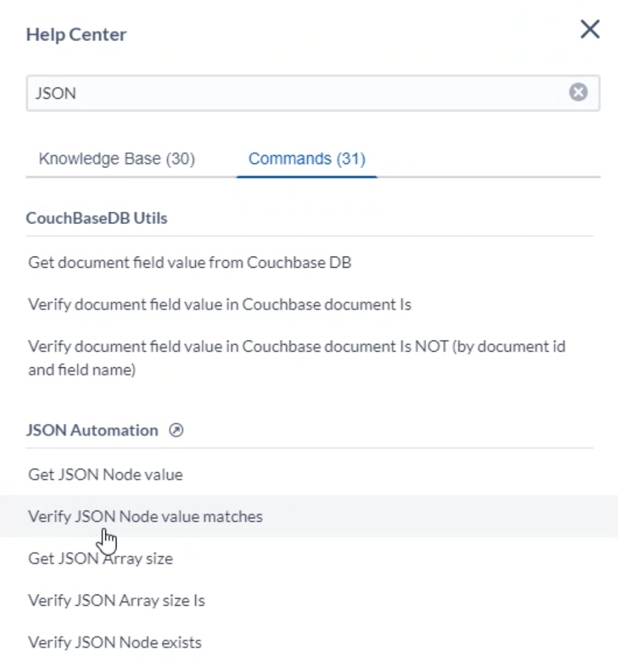Select the Commands tab
618x663 pixels.
[x=306, y=159]
